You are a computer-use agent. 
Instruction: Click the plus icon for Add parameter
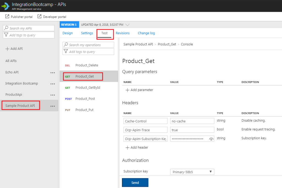click(x=127, y=90)
